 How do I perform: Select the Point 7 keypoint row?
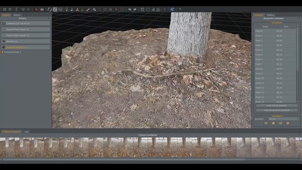click(x=275, y=64)
